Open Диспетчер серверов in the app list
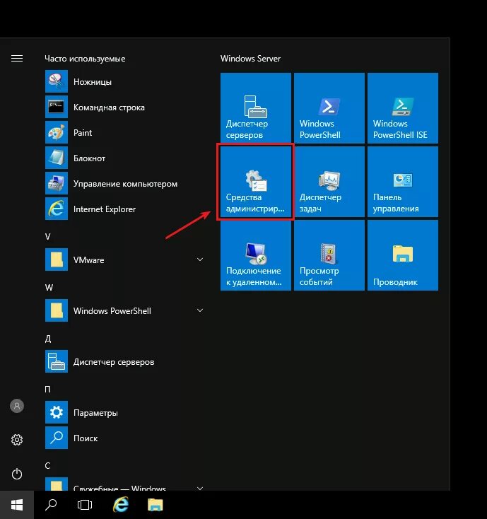 click(124, 361)
